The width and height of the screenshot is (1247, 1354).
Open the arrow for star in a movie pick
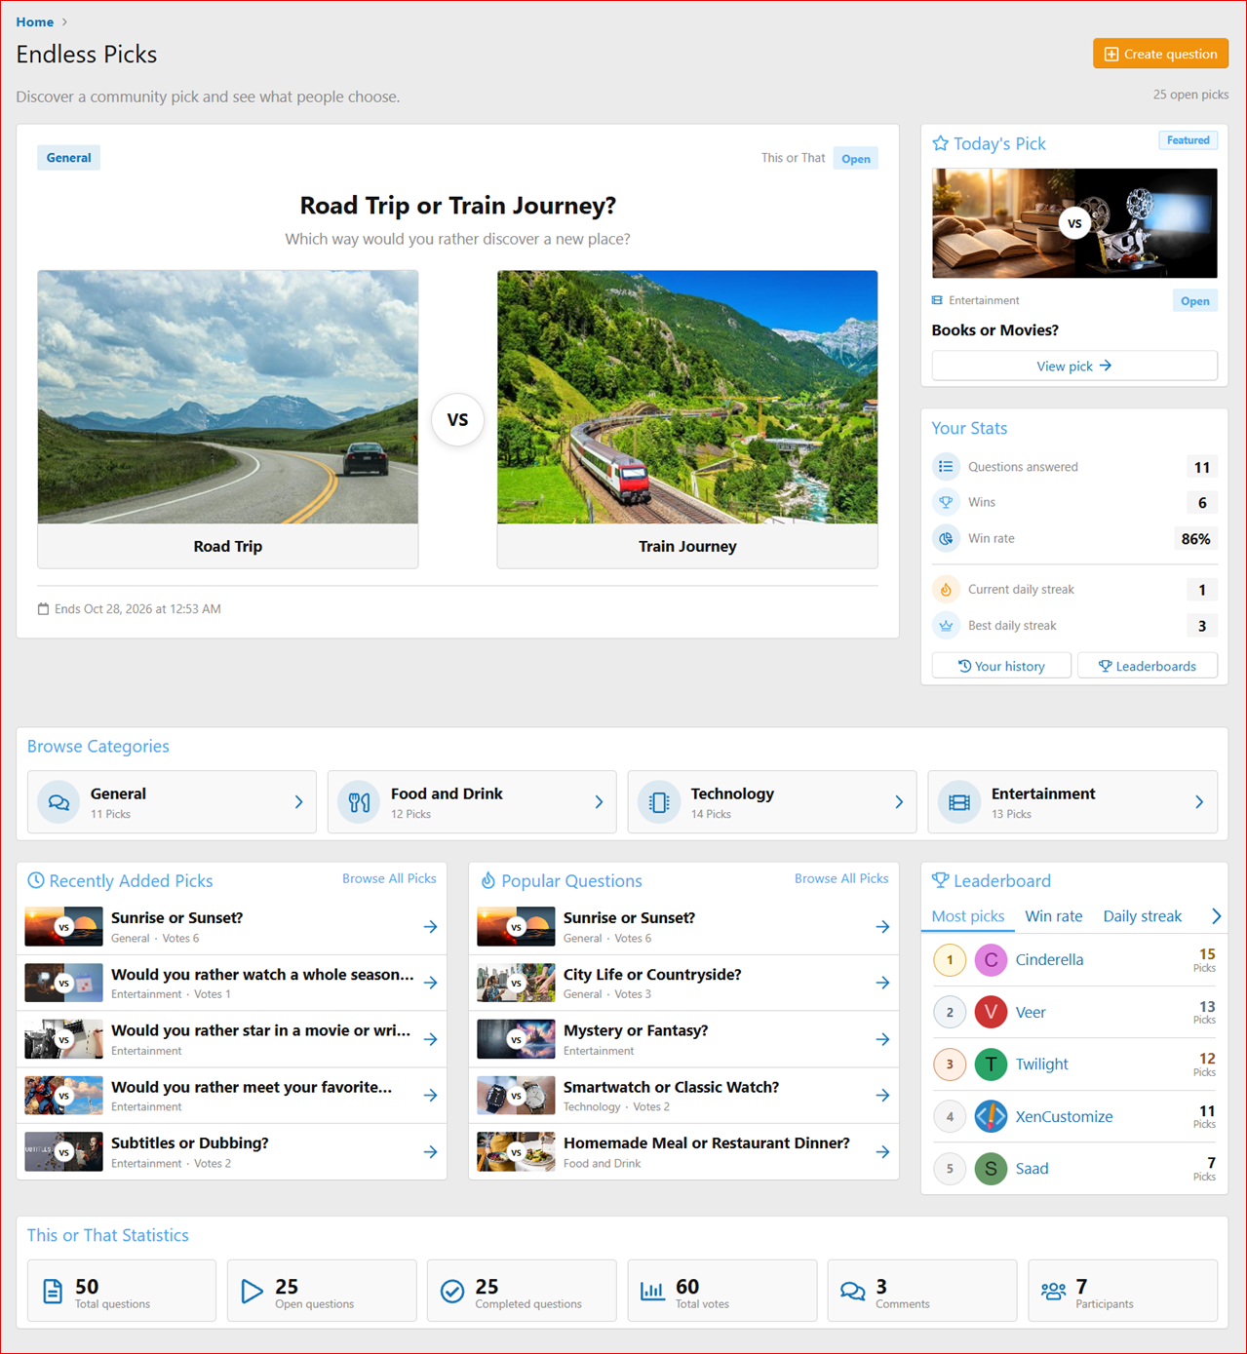[x=430, y=1039]
